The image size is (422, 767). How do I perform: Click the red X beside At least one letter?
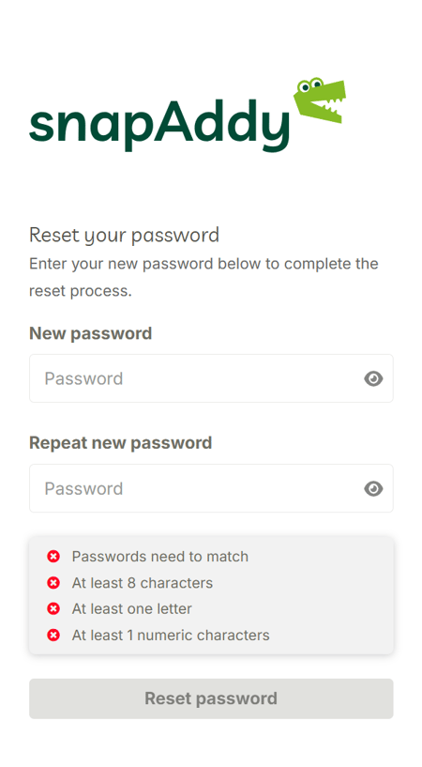pyautogui.click(x=53, y=609)
